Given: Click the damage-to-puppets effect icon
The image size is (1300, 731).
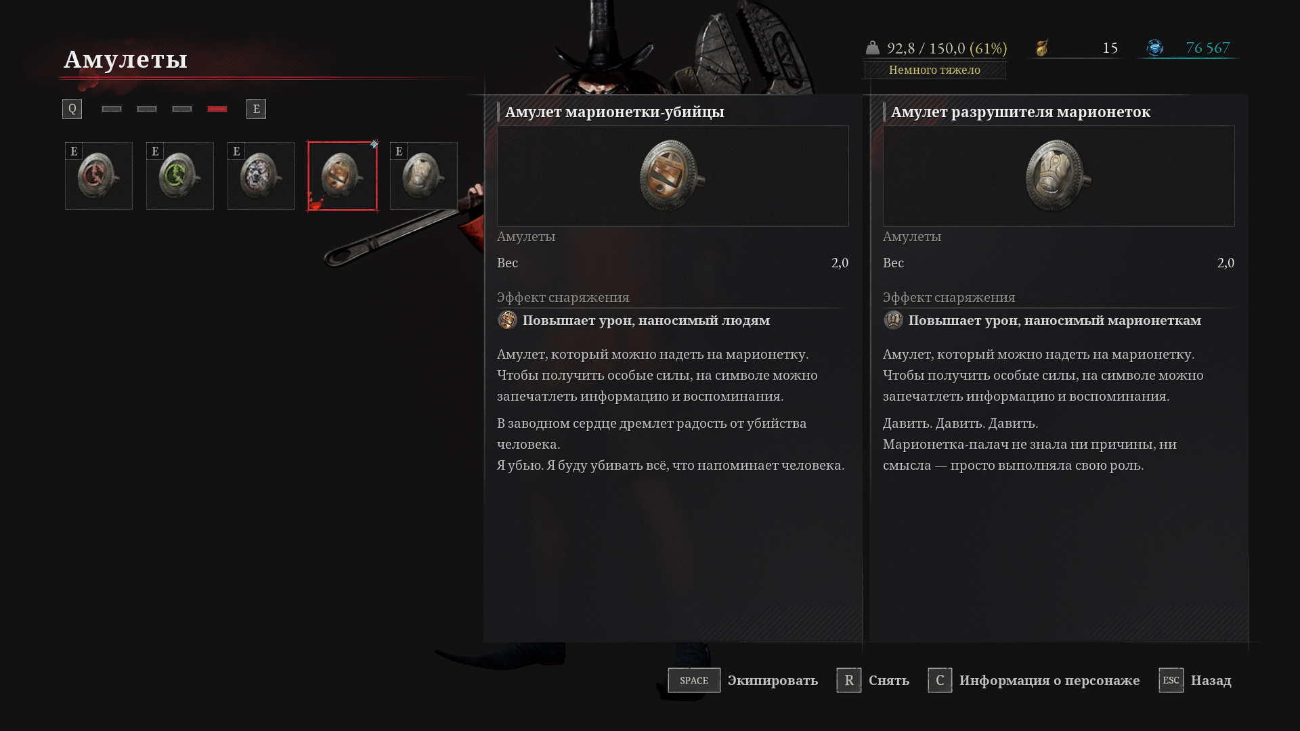Looking at the screenshot, I should [x=893, y=320].
